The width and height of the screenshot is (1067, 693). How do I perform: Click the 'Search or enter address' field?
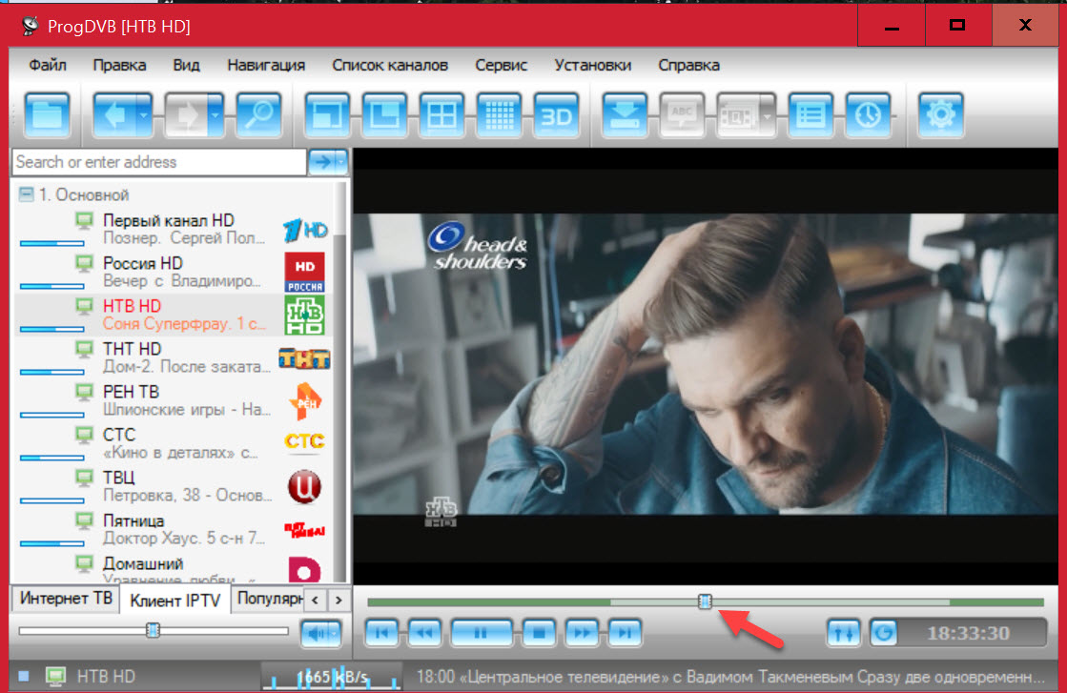[159, 162]
